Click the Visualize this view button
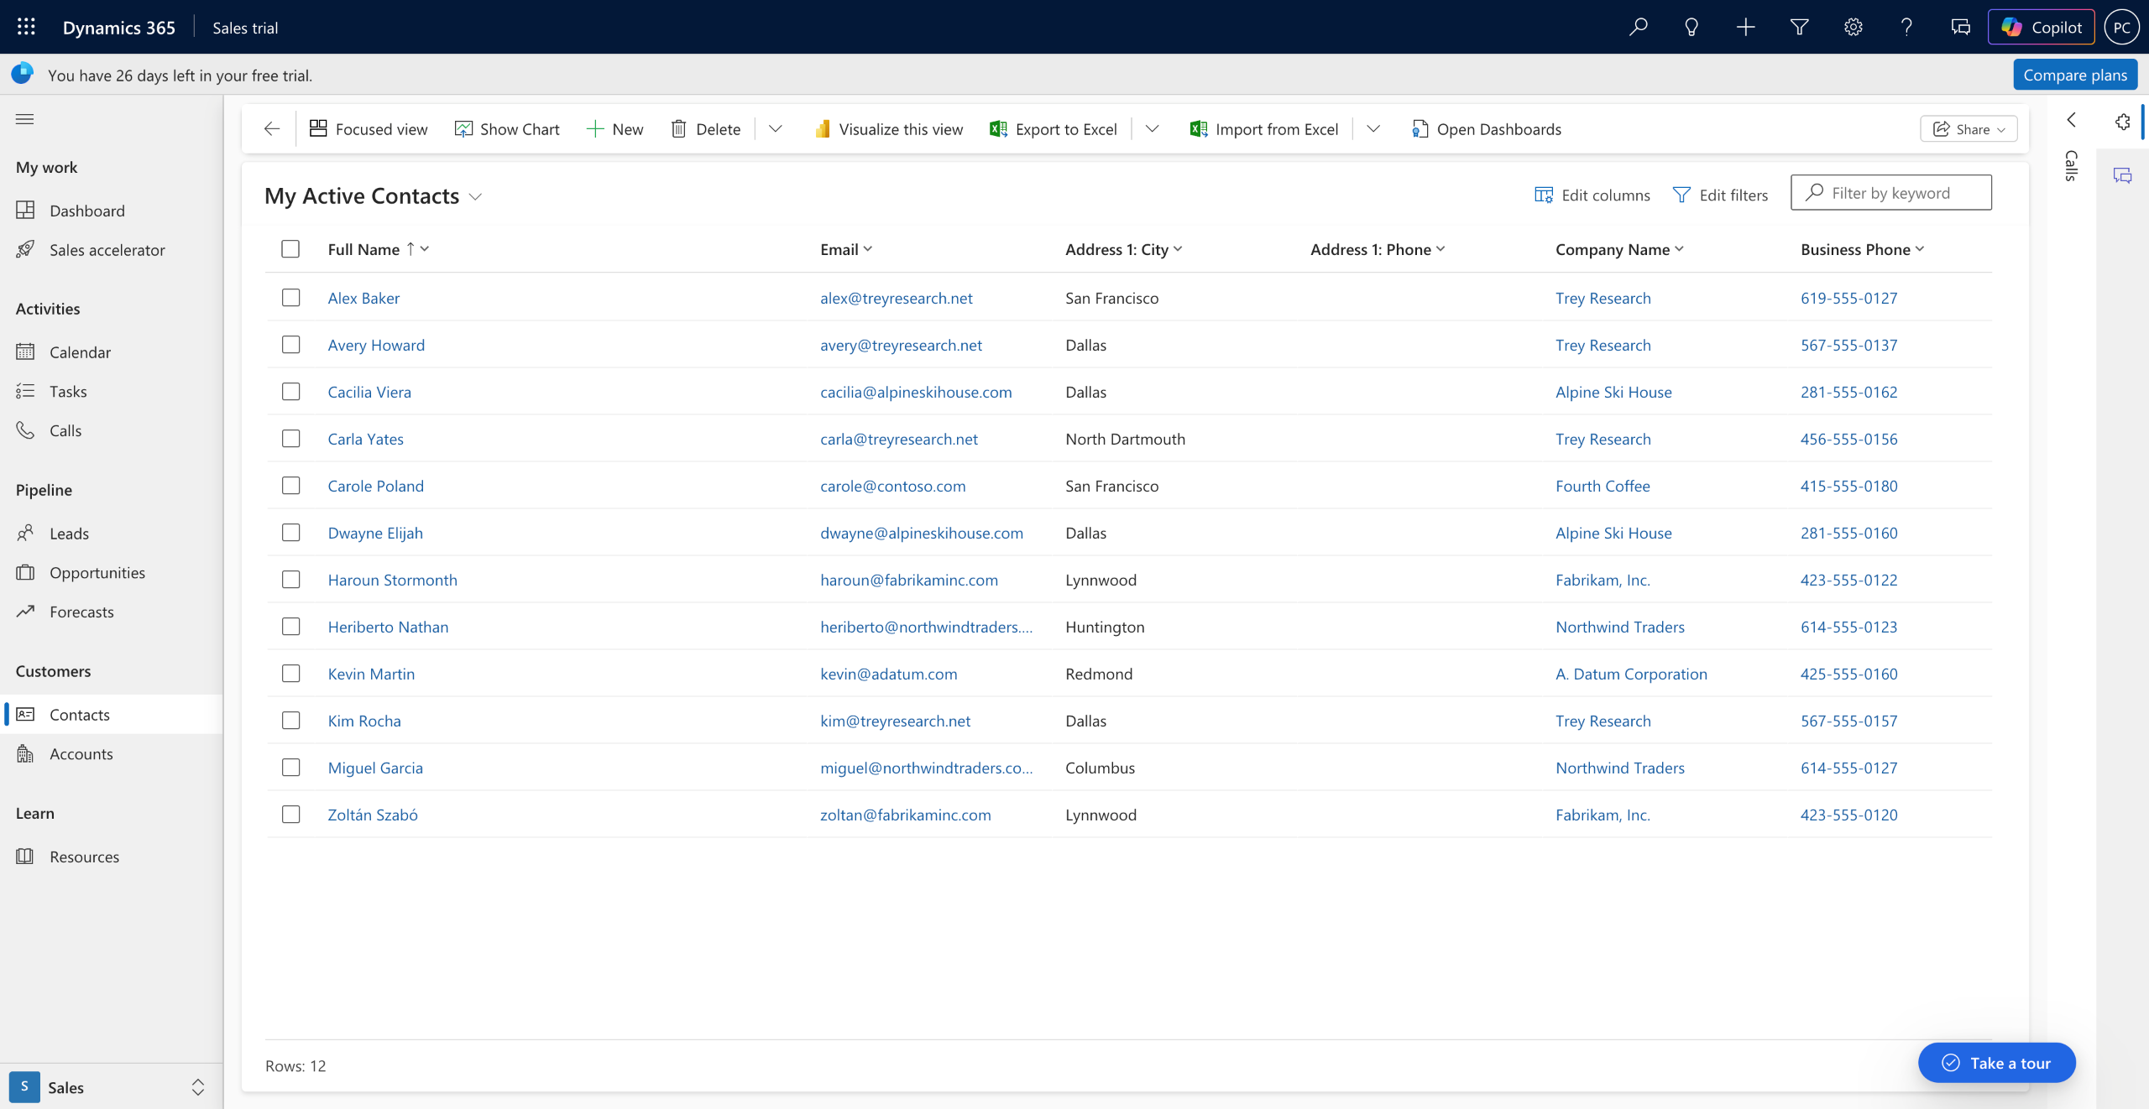The height and width of the screenshot is (1109, 2149). [x=889, y=129]
